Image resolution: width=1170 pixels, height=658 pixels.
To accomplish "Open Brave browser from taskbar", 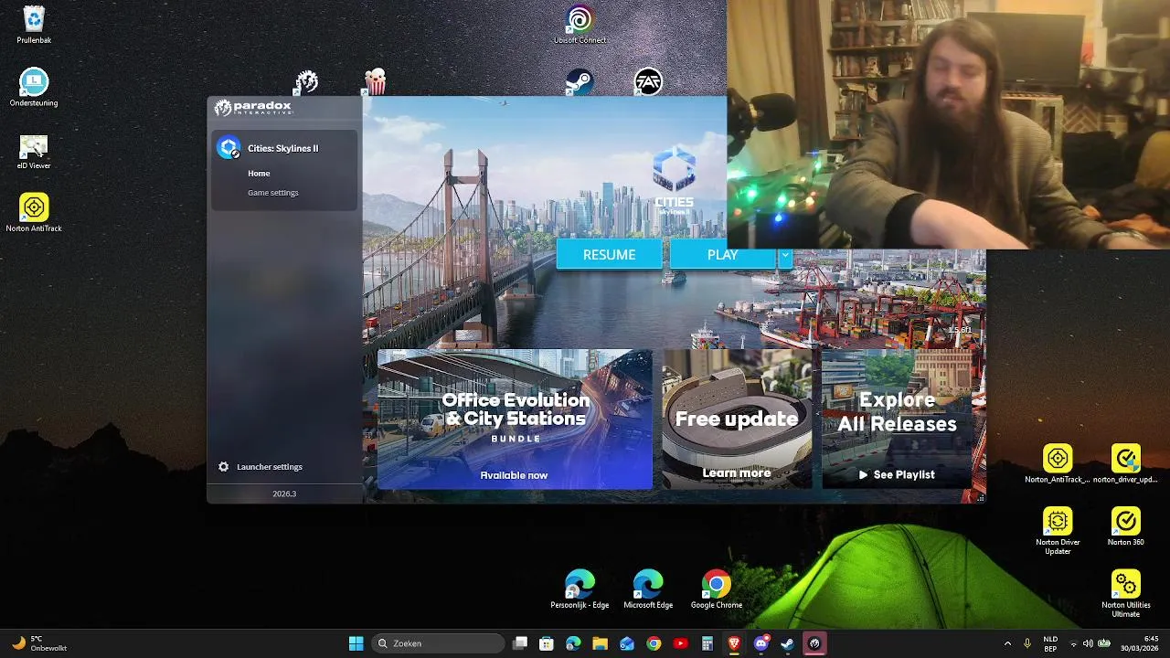I will click(x=734, y=643).
